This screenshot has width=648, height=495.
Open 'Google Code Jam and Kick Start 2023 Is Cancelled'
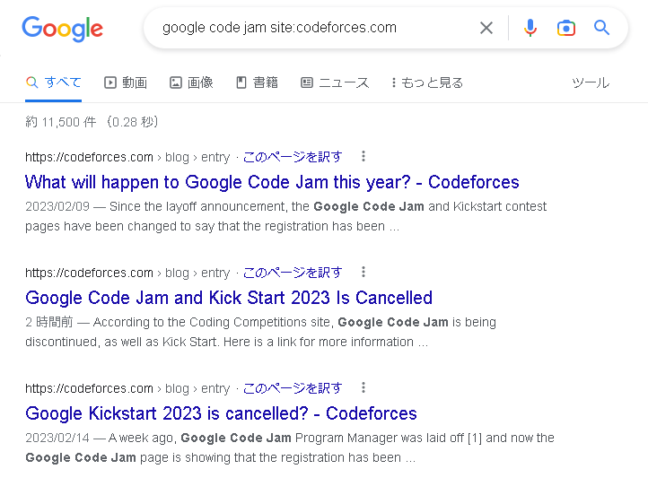[x=229, y=298]
